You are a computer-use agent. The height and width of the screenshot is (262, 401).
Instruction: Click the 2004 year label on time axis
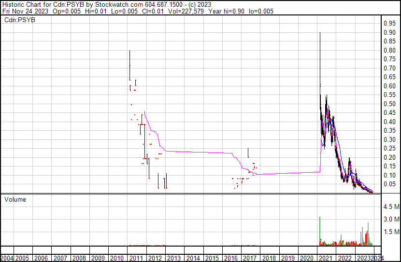[8, 258]
